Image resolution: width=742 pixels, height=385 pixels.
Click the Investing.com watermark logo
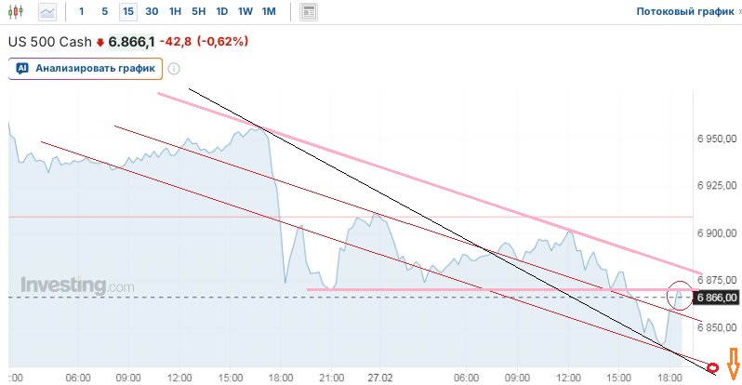point(77,285)
